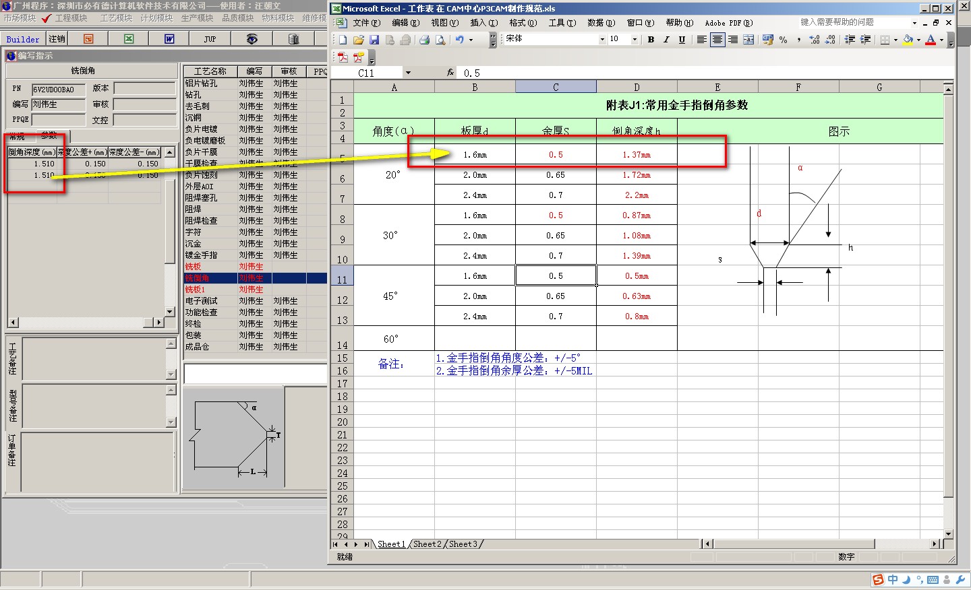Switch to Sheet2 tab
Viewport: 971px width, 590px height.
click(x=427, y=544)
